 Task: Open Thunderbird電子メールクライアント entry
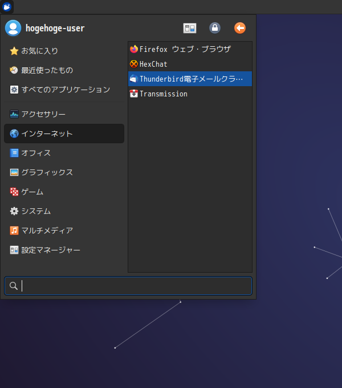click(x=190, y=79)
